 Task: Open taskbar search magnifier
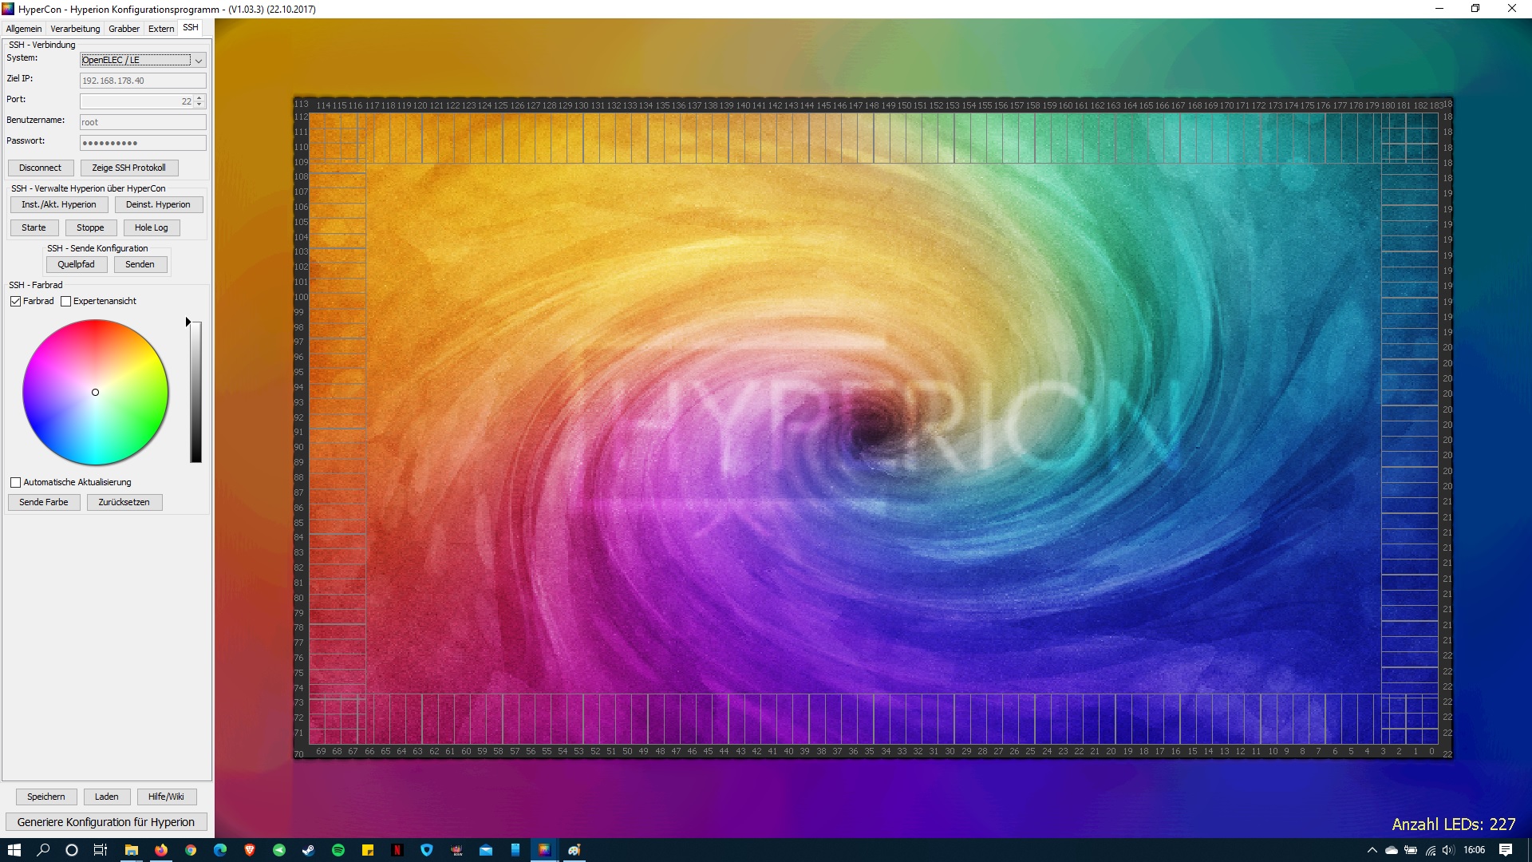pyautogui.click(x=43, y=850)
